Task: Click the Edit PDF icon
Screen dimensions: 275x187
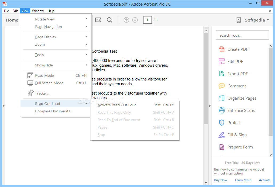Action: coord(221,62)
